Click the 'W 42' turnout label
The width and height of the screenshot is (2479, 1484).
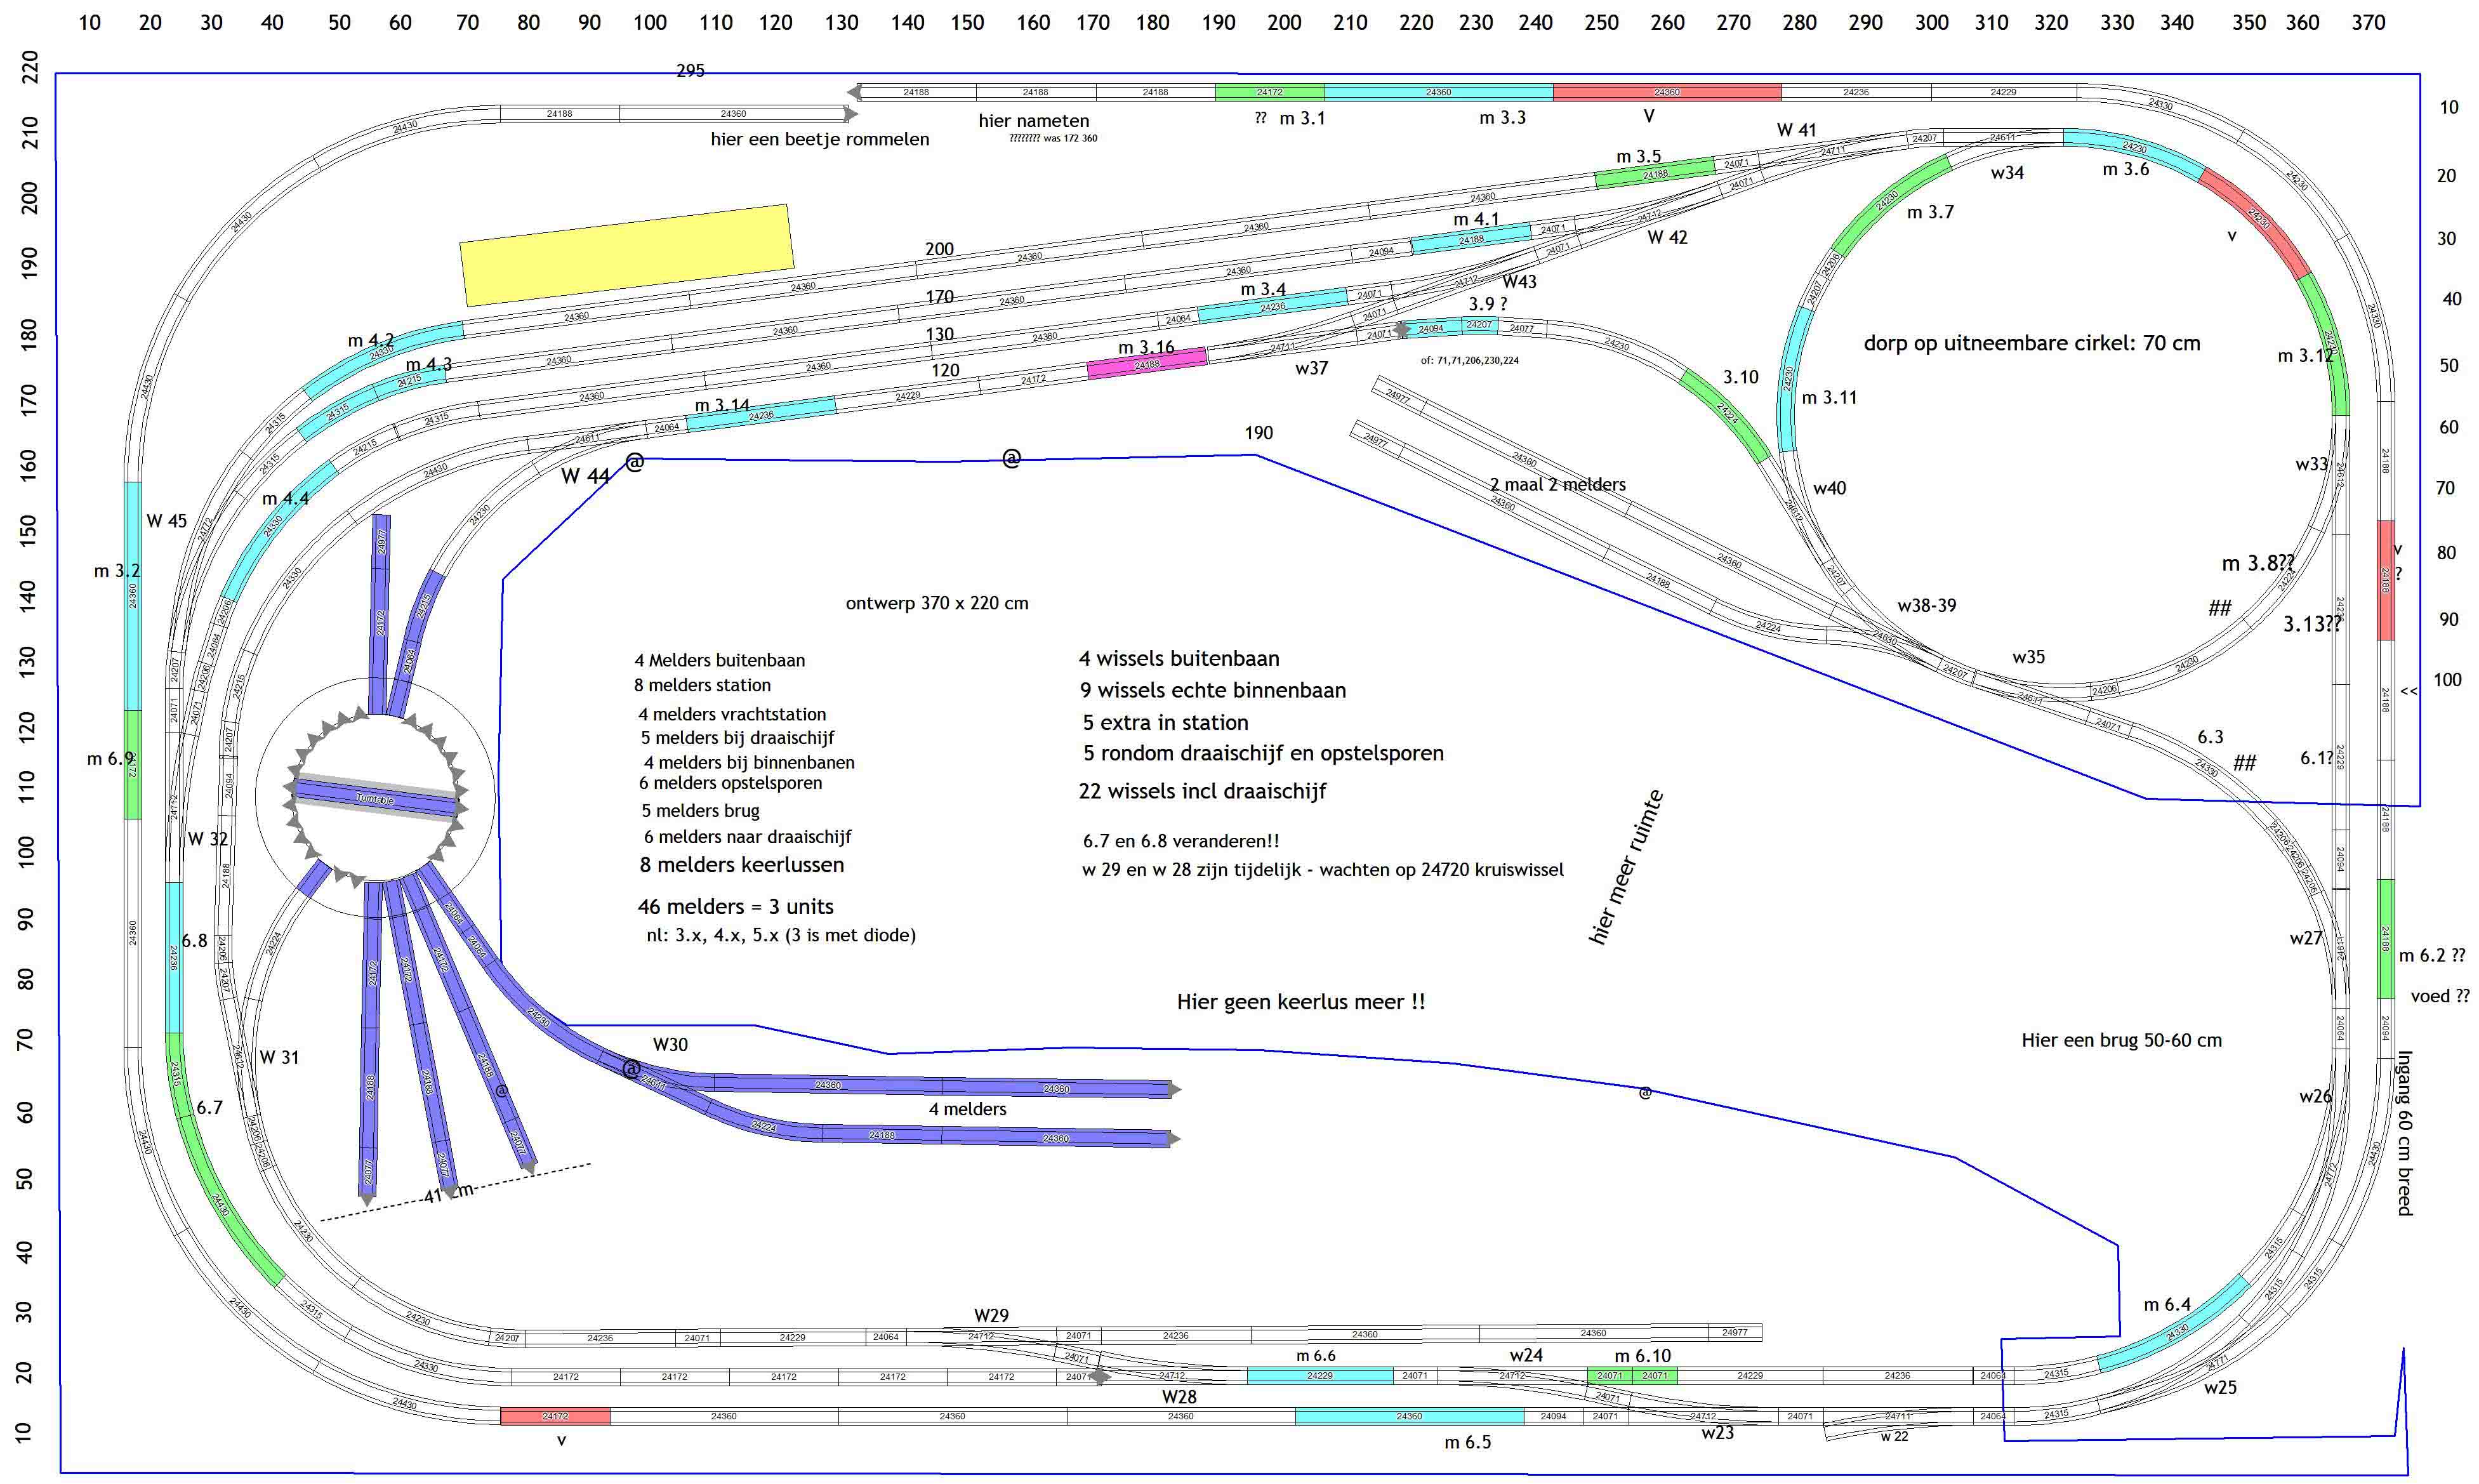point(1667,237)
